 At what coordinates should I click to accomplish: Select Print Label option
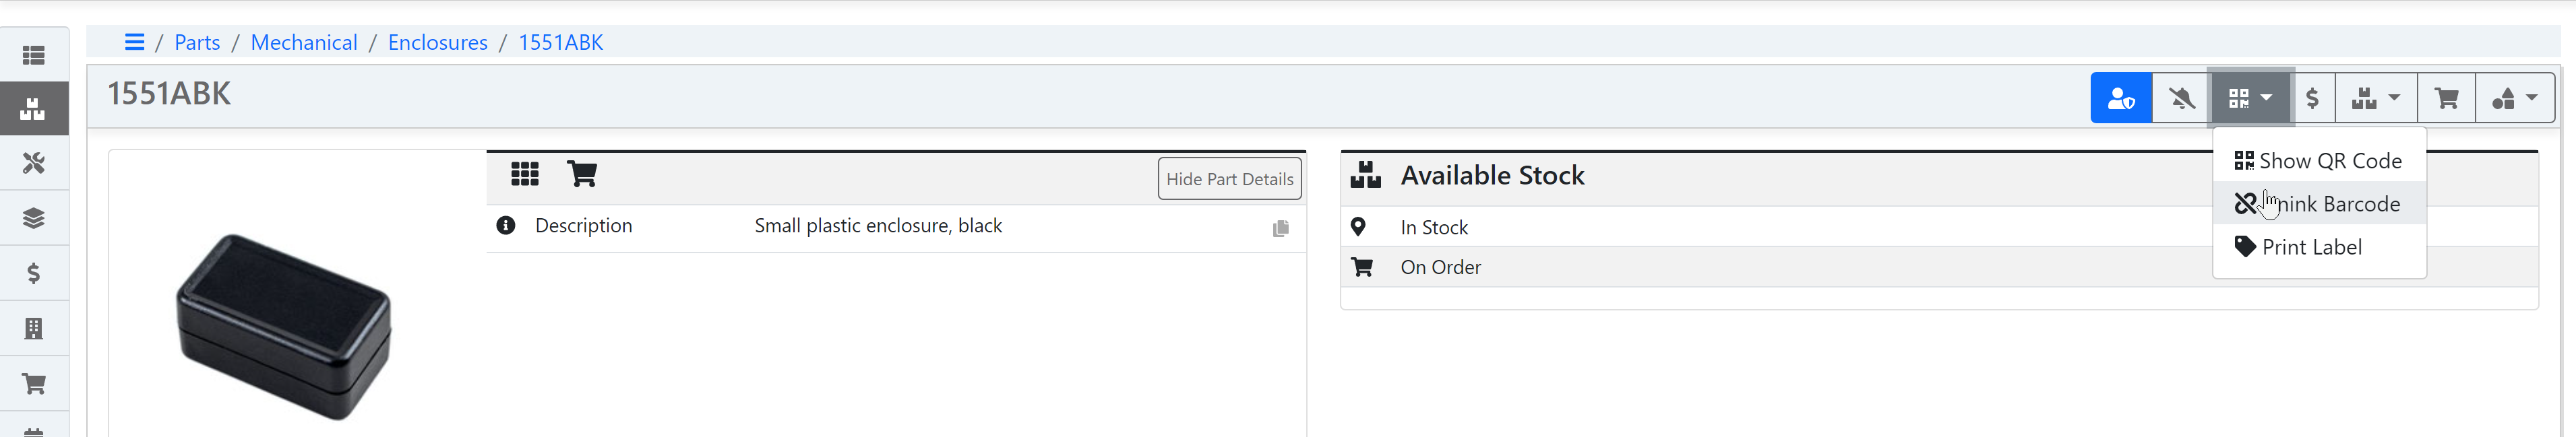pyautogui.click(x=2310, y=247)
